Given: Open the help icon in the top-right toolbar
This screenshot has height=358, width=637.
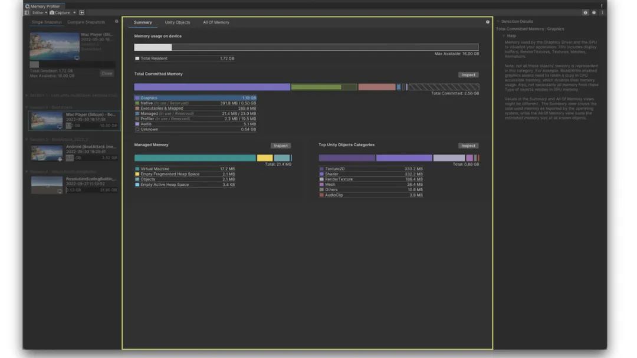Looking at the screenshot, I should click(x=594, y=12).
